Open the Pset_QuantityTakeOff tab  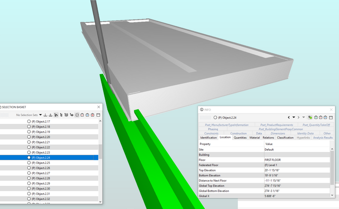click(316, 125)
